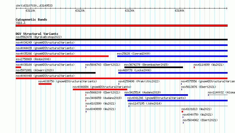The image size is (235, 133).
Task: Click the Cytogenetic Bands track title
Action: pos(31,20)
